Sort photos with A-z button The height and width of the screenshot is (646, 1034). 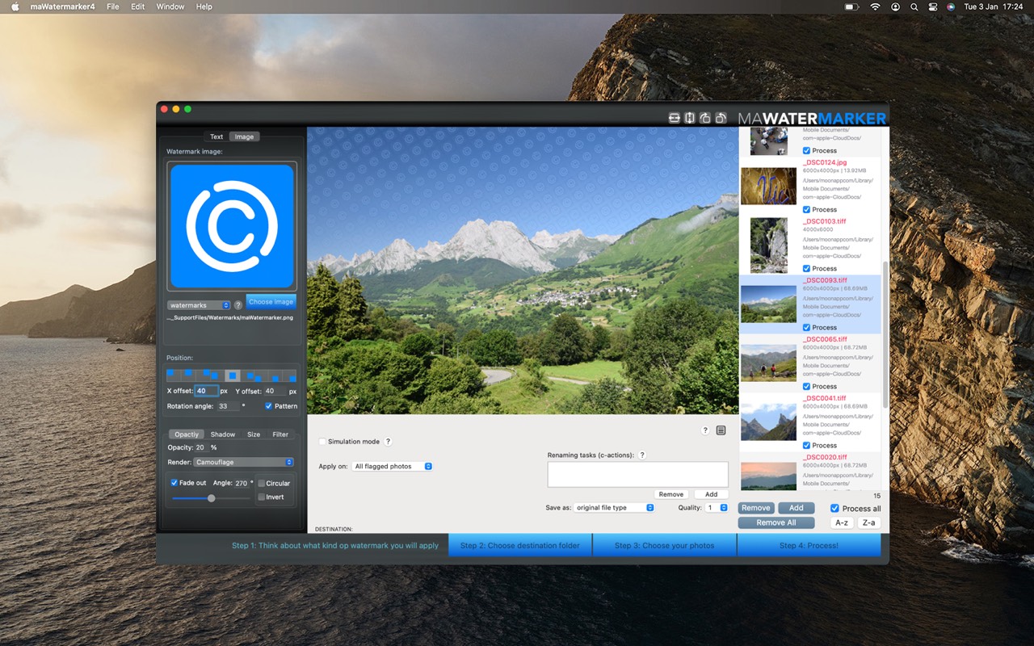click(x=842, y=522)
